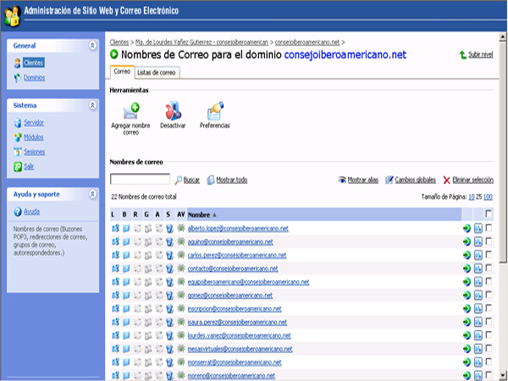Click the Buscar magnifier icon
The height and width of the screenshot is (381, 508).
[x=178, y=180]
